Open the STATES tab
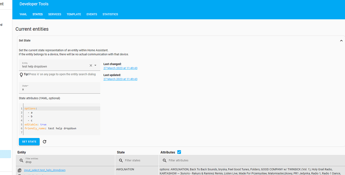The image size is (345, 175). (x=38, y=14)
